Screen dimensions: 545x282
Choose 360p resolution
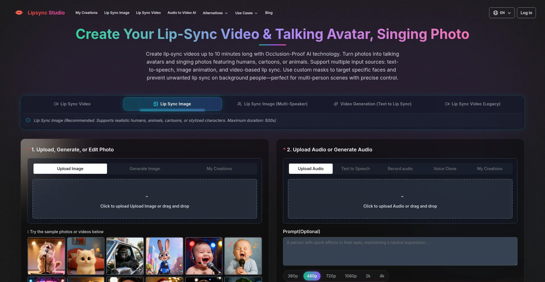click(x=293, y=276)
